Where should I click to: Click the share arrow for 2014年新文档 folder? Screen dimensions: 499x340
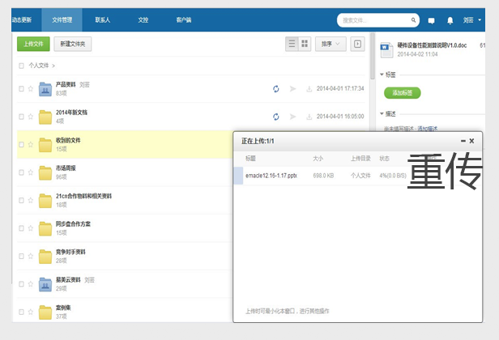(x=292, y=117)
